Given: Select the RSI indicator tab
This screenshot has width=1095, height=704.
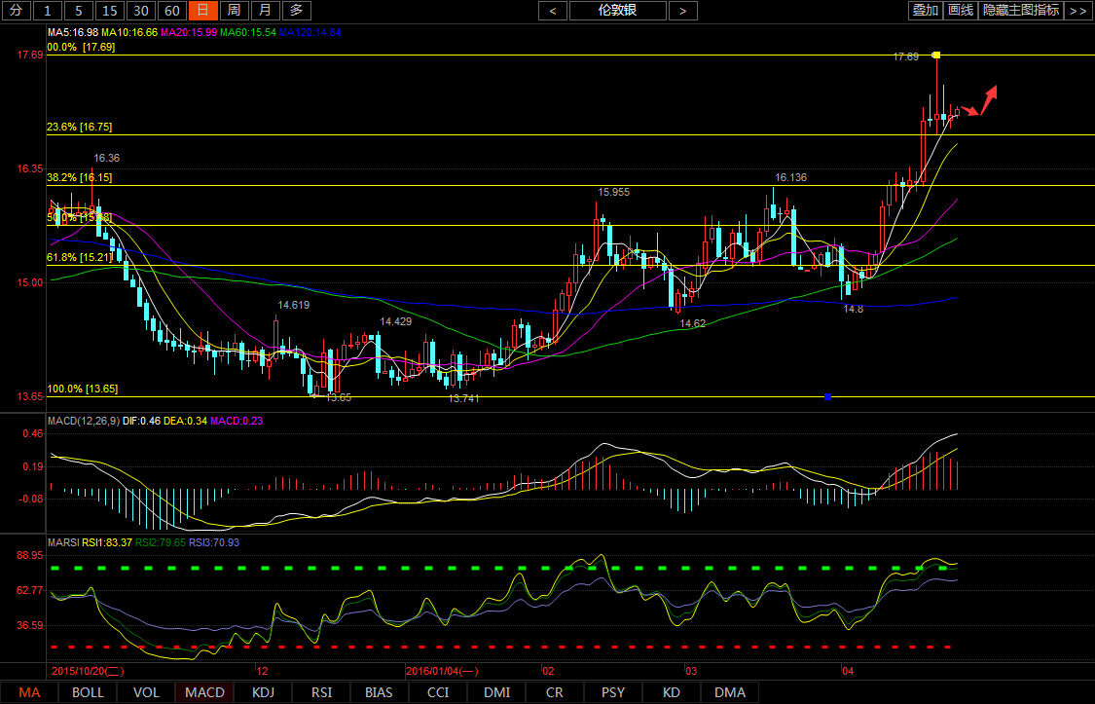Looking at the screenshot, I should (x=321, y=692).
